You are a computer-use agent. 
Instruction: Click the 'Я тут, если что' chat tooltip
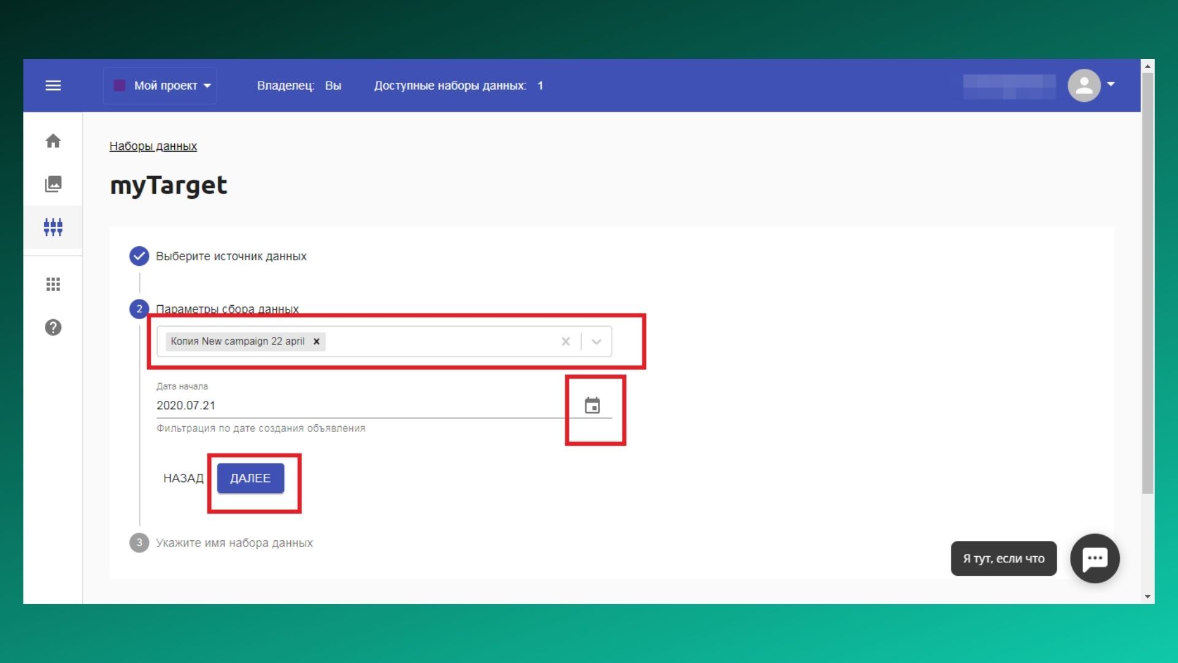pos(1004,558)
